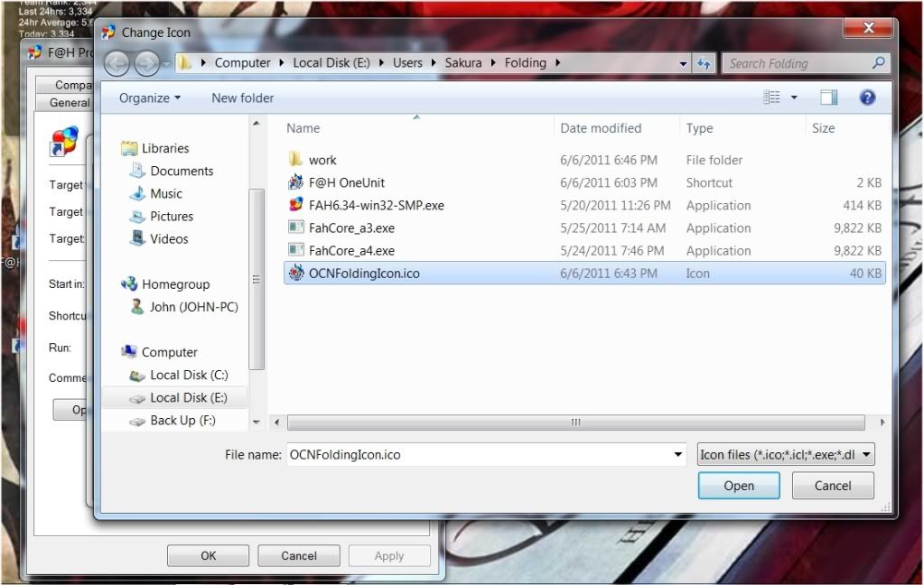Image resolution: width=924 pixels, height=585 pixels.
Task: Click the "File folder" type cell
Action: click(x=714, y=160)
